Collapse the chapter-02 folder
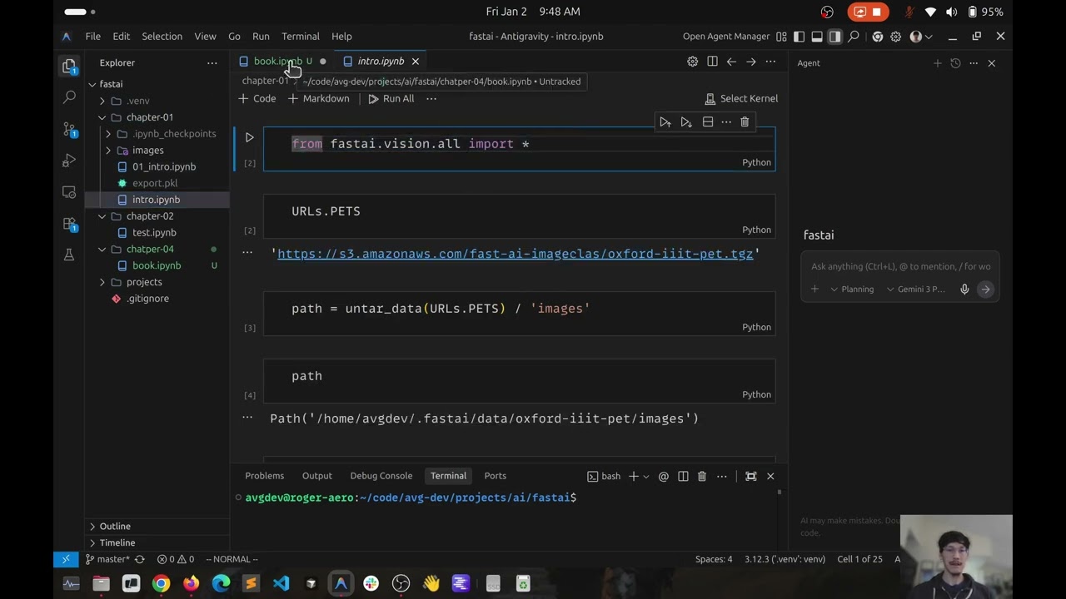Viewport: 1066px width, 599px height. [x=102, y=216]
